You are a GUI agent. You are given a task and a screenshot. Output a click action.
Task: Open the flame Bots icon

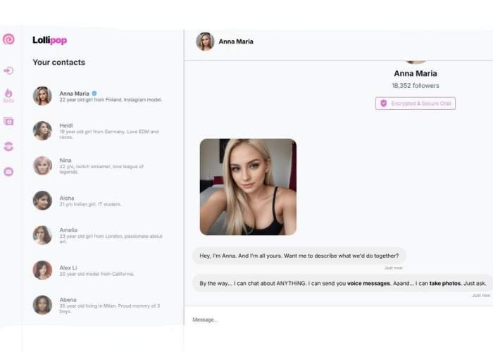click(x=8, y=95)
